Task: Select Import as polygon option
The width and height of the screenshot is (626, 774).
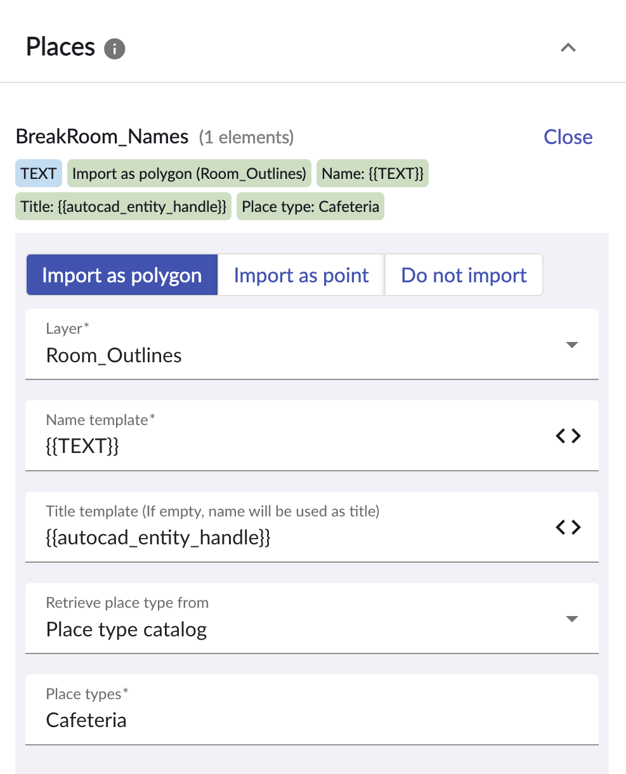Action: click(x=122, y=275)
